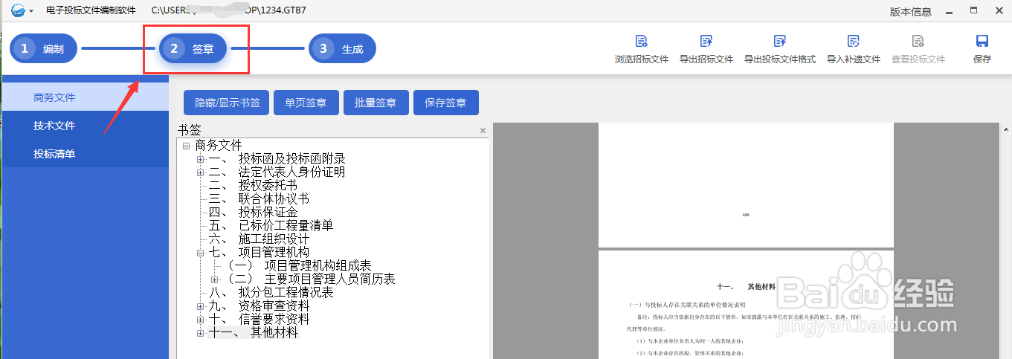
Task: Select 五、已标价工程量清单 bookmark
Action: tap(271, 226)
